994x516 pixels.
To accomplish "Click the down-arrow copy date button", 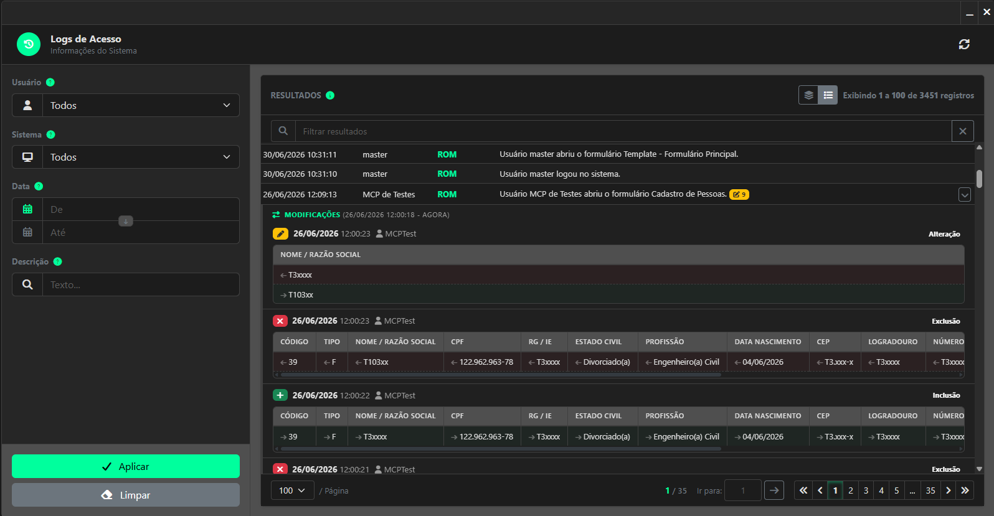I will click(126, 221).
